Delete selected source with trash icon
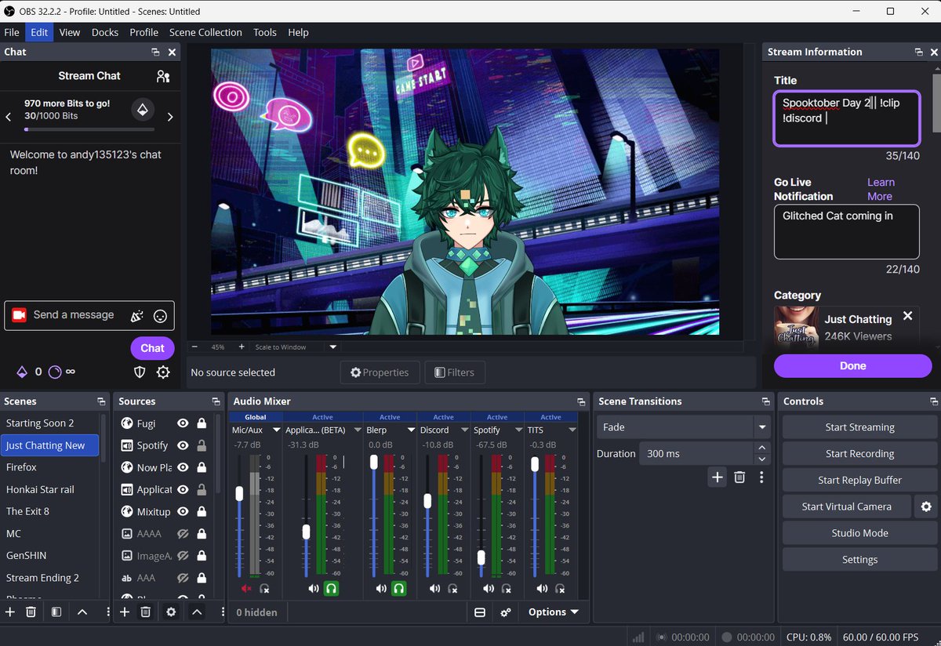This screenshot has width=941, height=646. pyautogui.click(x=145, y=612)
